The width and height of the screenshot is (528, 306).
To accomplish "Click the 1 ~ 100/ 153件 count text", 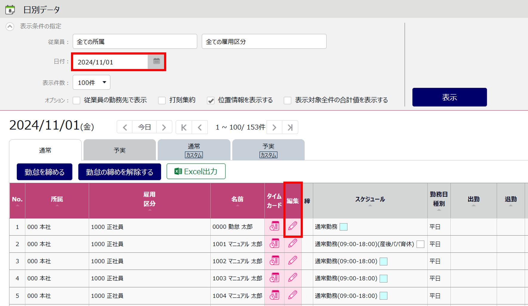I will coord(240,127).
